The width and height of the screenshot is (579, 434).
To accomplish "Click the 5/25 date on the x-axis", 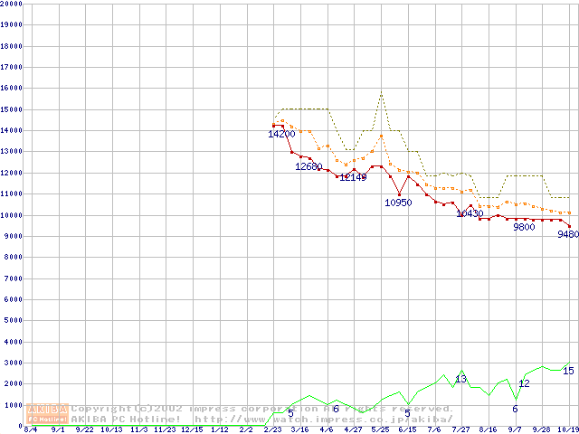I will click(x=380, y=429).
